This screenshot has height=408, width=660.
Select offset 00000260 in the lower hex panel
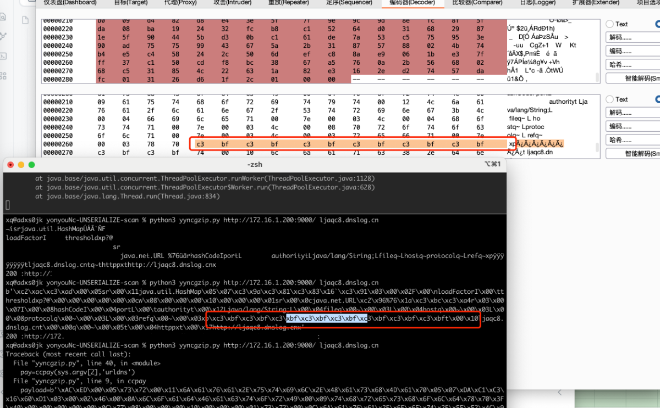click(59, 144)
